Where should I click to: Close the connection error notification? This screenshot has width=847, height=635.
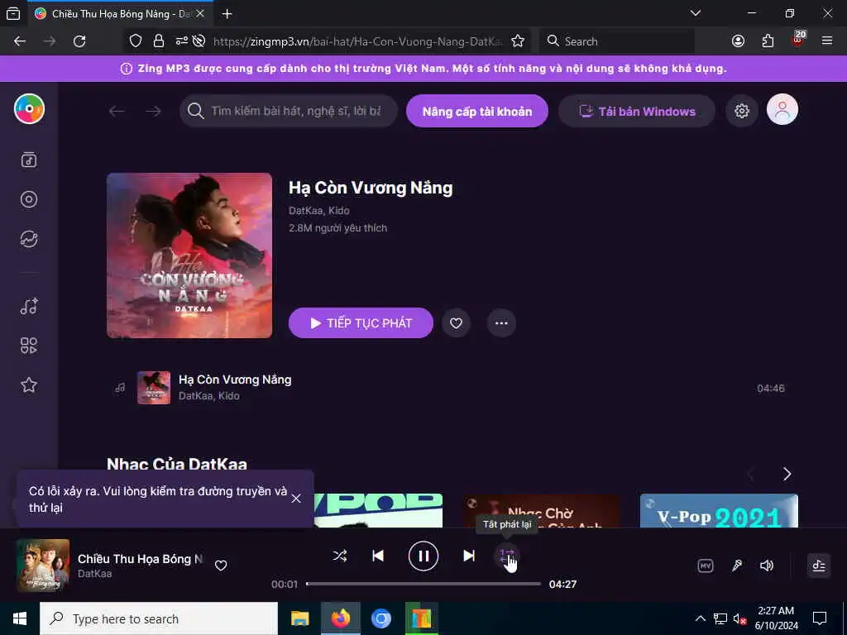click(296, 499)
